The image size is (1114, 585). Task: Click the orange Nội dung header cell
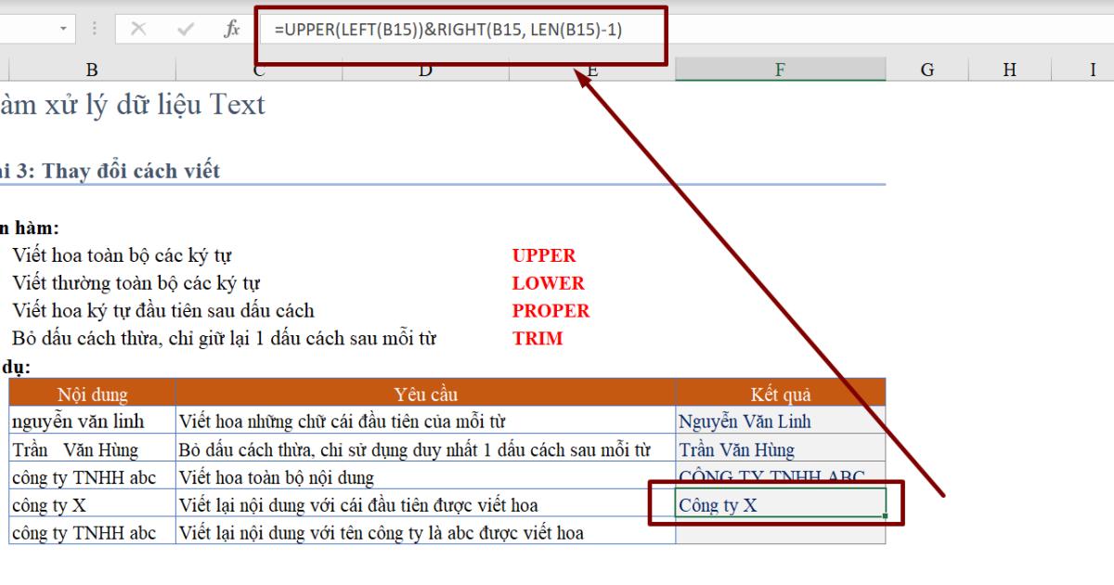(x=91, y=394)
